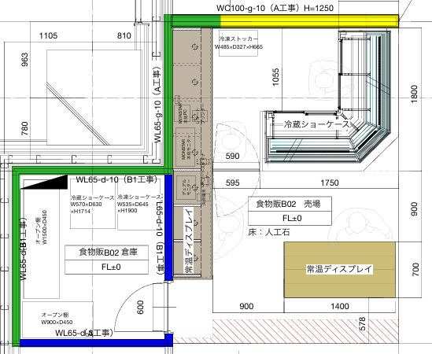Select the 1750 dimension label
Image resolution: width=432 pixels, height=354 pixels.
point(330,183)
